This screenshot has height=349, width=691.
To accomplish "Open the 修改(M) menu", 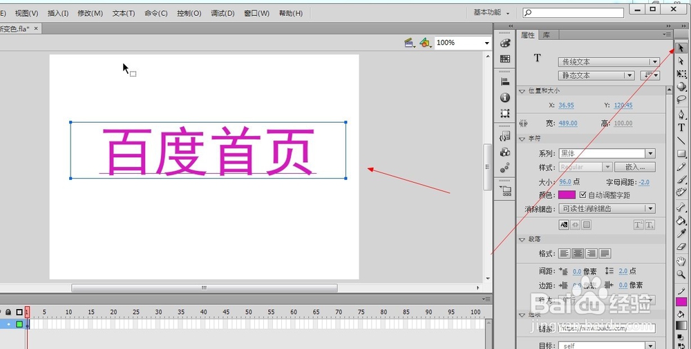I will point(90,13).
